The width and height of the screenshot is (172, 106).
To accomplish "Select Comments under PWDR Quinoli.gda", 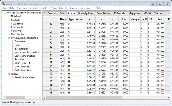I will coord(21,42).
